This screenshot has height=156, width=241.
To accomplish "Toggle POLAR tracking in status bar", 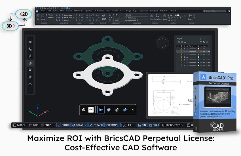I will click(x=78, y=125).
